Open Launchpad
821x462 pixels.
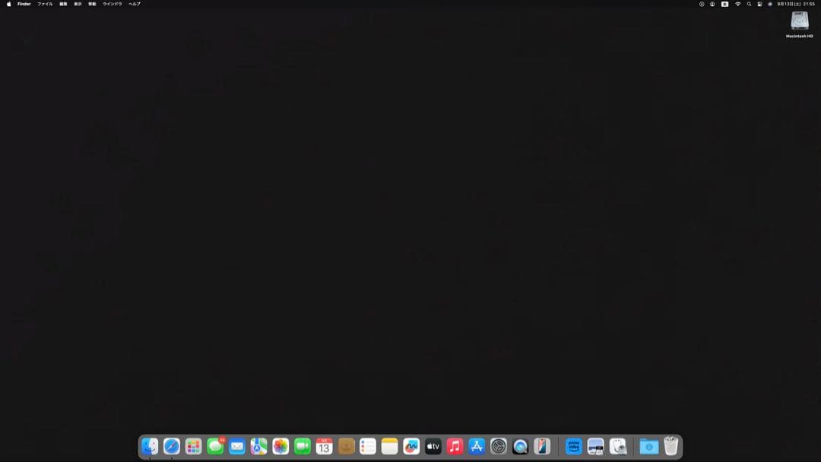coord(193,446)
